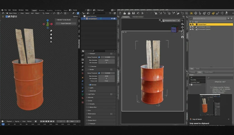Screen dimensions: 234x135
Task: Open the Global transform orientation dropdown
Action: point(47,13)
